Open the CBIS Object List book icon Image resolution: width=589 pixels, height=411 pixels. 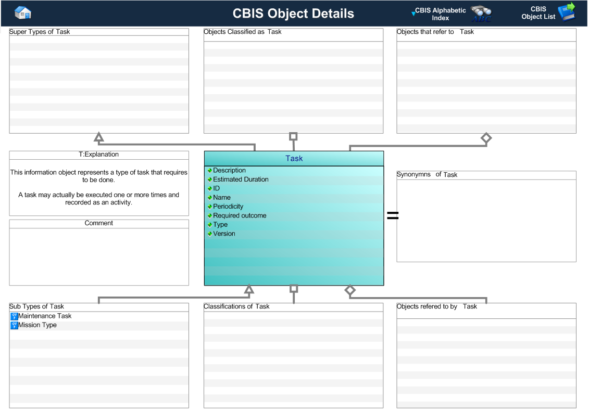[x=567, y=12]
